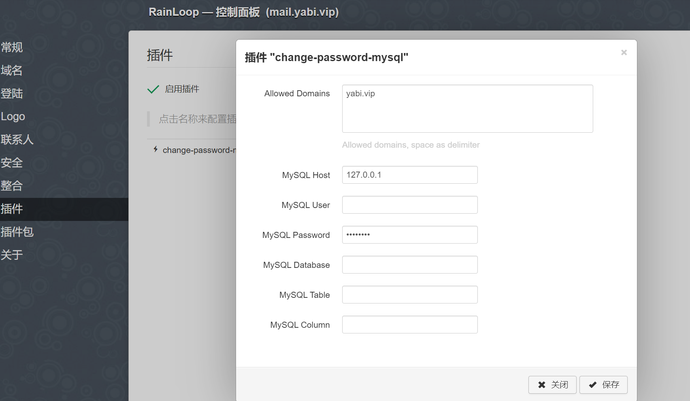
Task: Click the lightning icon beside change-password plugin
Action: click(x=155, y=149)
